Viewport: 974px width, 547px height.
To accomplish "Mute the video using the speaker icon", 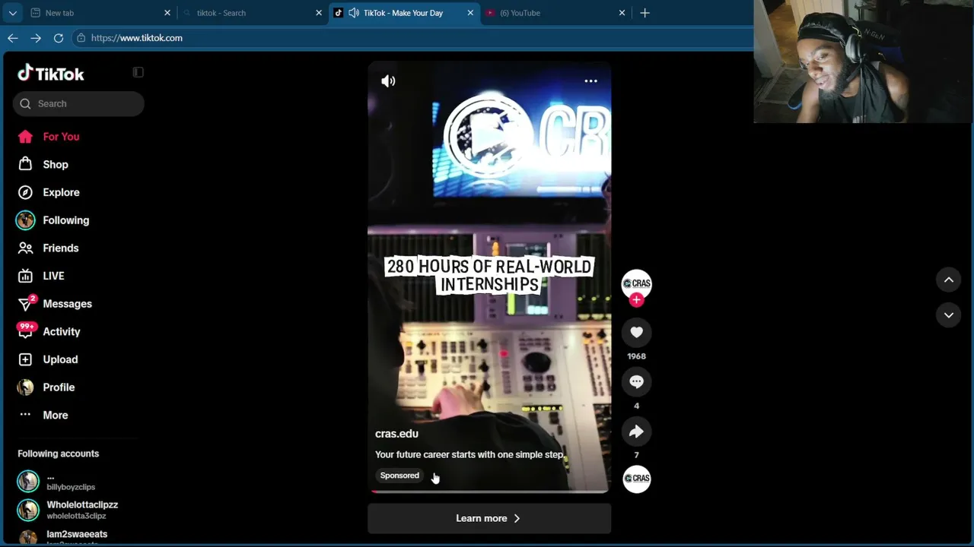I will click(388, 81).
